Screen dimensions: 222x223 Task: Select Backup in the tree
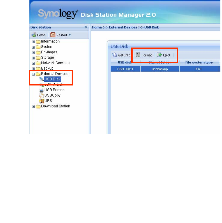pos(47,68)
